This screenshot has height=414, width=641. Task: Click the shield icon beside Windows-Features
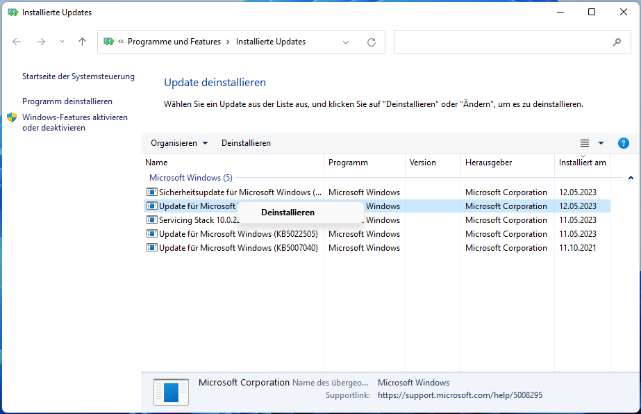point(12,117)
